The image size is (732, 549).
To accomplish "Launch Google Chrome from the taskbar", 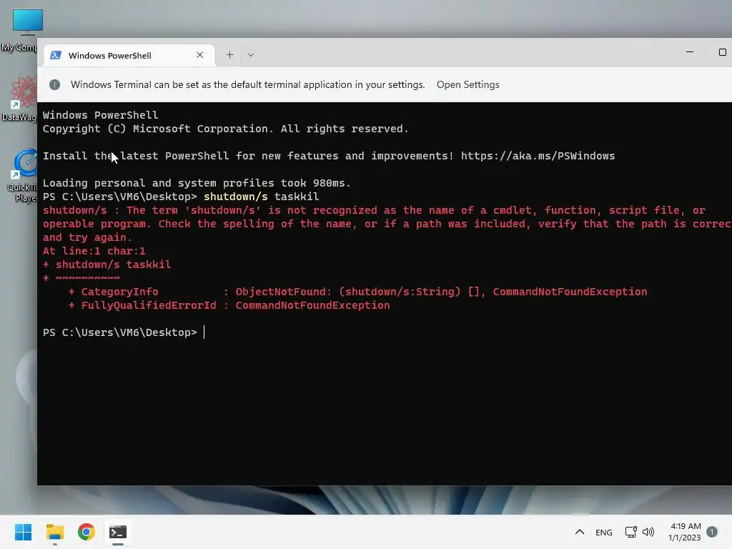I will tap(86, 532).
